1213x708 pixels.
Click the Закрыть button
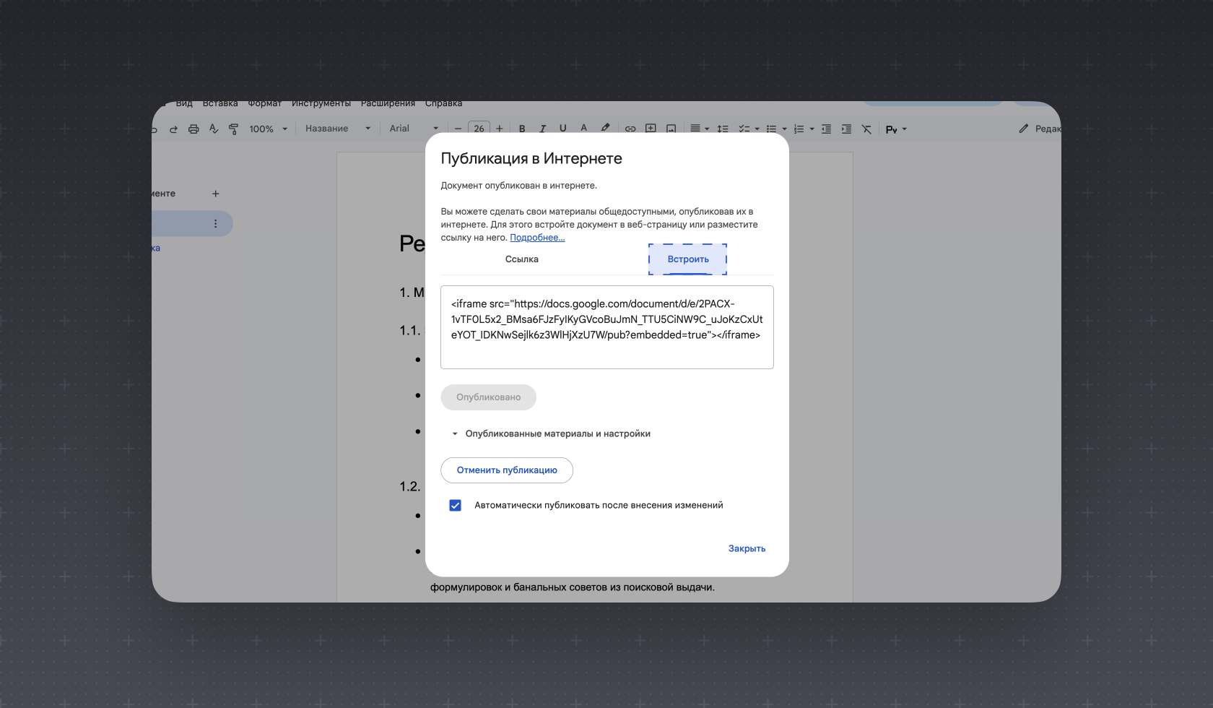point(747,548)
